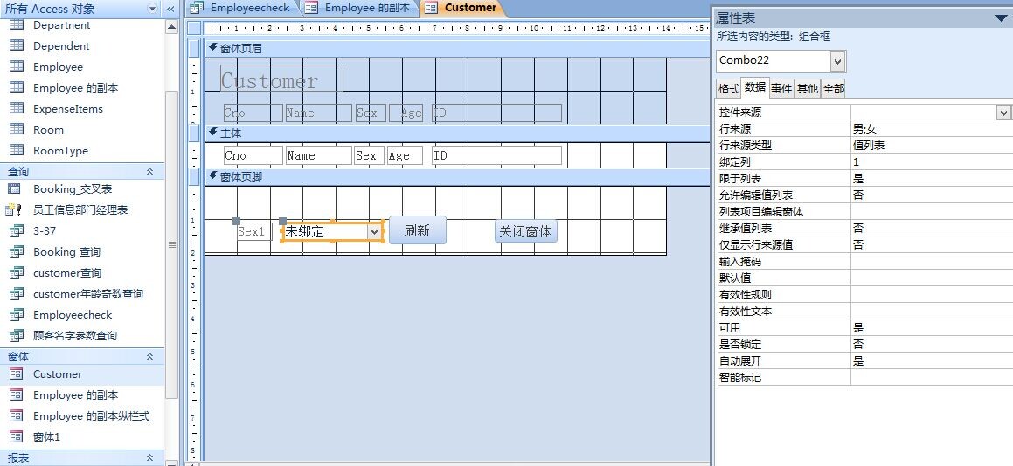1013x466 pixels.
Task: Click the 窗体1 form icon
Action: coord(16,437)
